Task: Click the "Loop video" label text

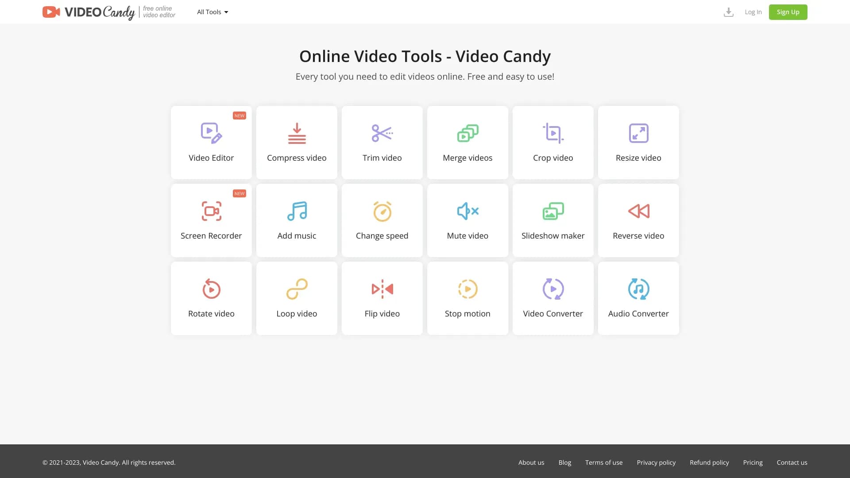Action: [297, 314]
